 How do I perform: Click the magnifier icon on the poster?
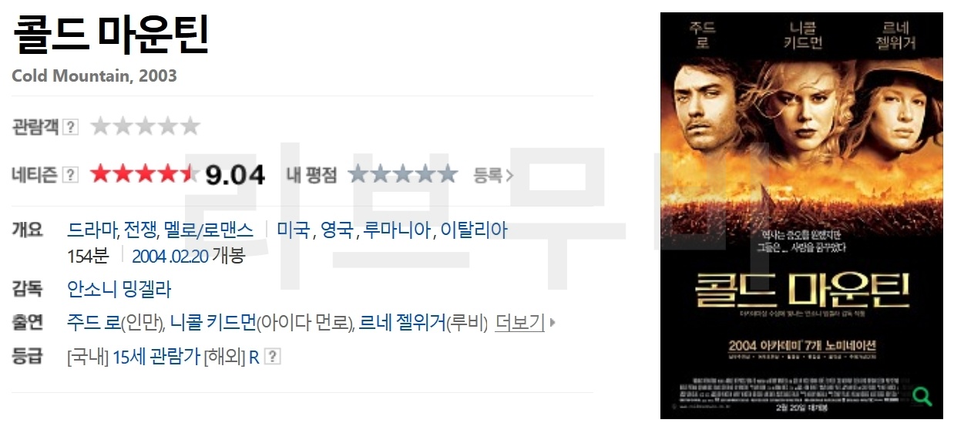[922, 397]
